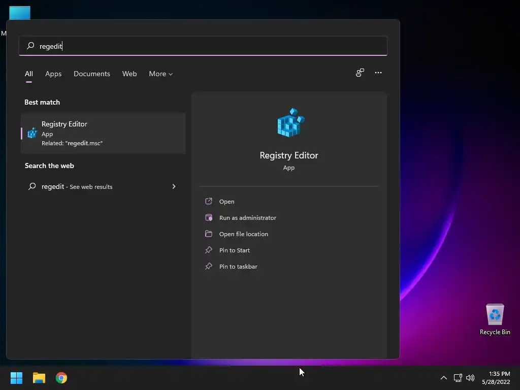The height and width of the screenshot is (390, 520).
Task: Switch to the Documents tab
Action: tap(92, 74)
